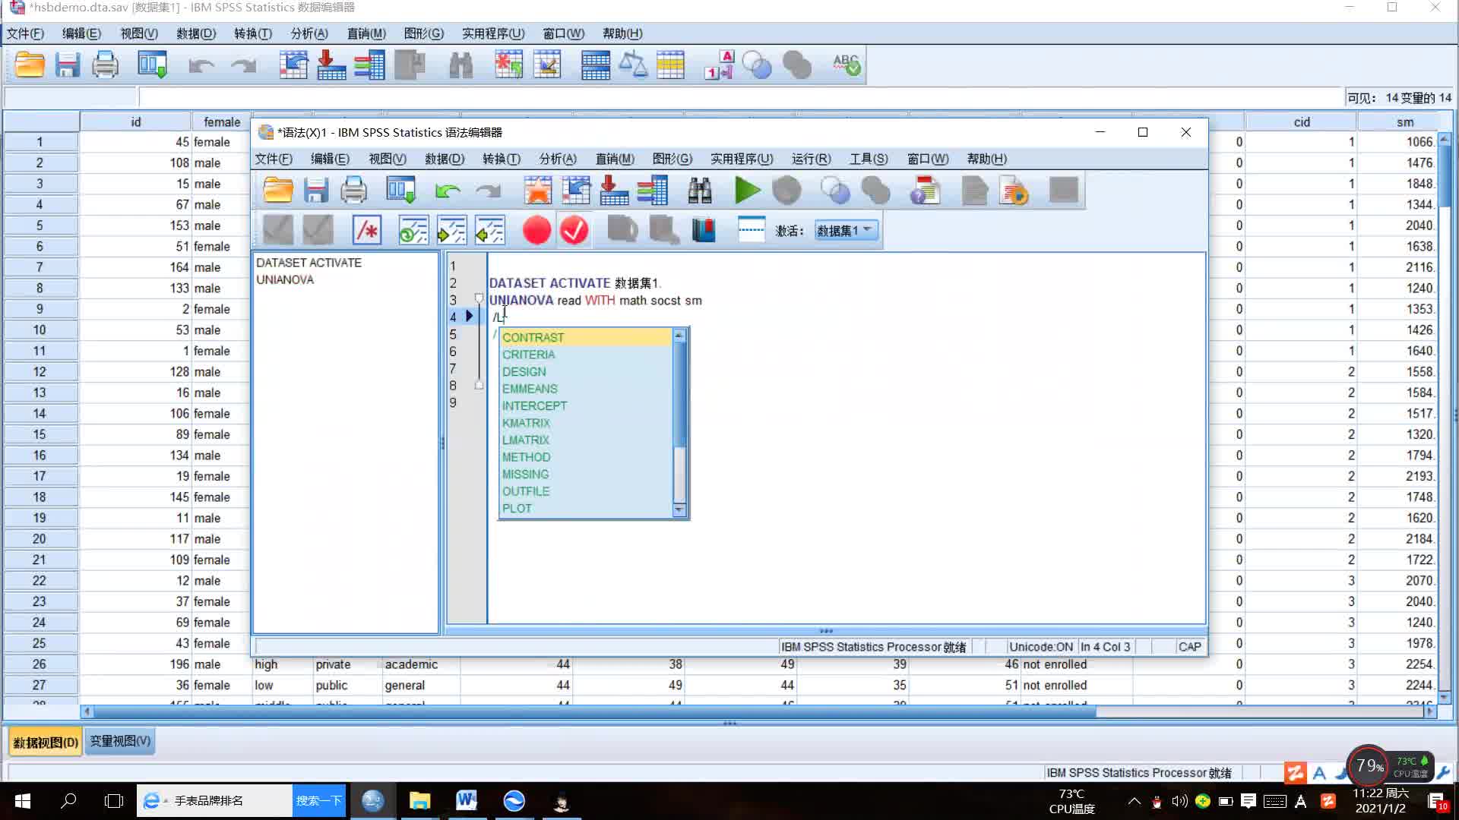Click the binoculars Find icon in syntax editor
The height and width of the screenshot is (820, 1459).
pos(699,191)
